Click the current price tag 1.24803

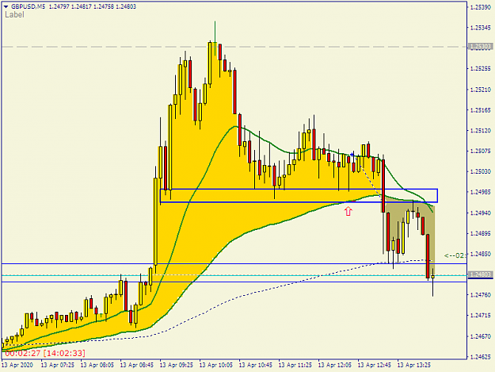pyautogui.click(x=480, y=274)
